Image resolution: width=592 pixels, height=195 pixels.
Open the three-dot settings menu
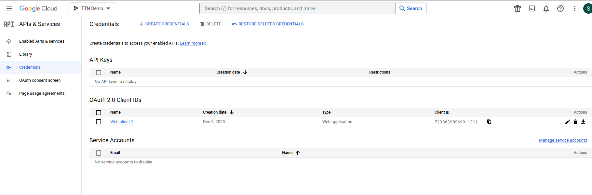[575, 8]
